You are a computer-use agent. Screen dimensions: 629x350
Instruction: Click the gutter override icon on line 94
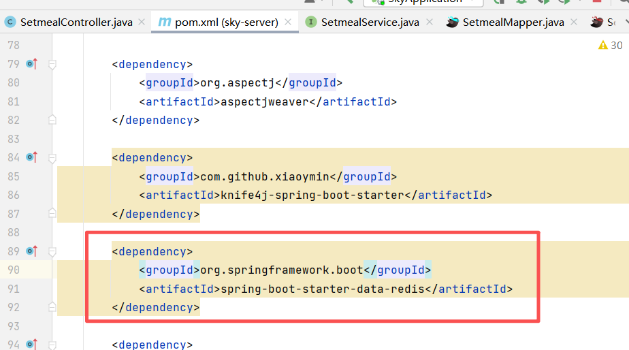(32, 345)
